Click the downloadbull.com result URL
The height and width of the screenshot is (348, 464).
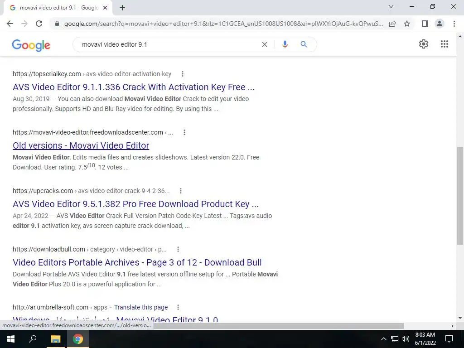click(x=90, y=249)
